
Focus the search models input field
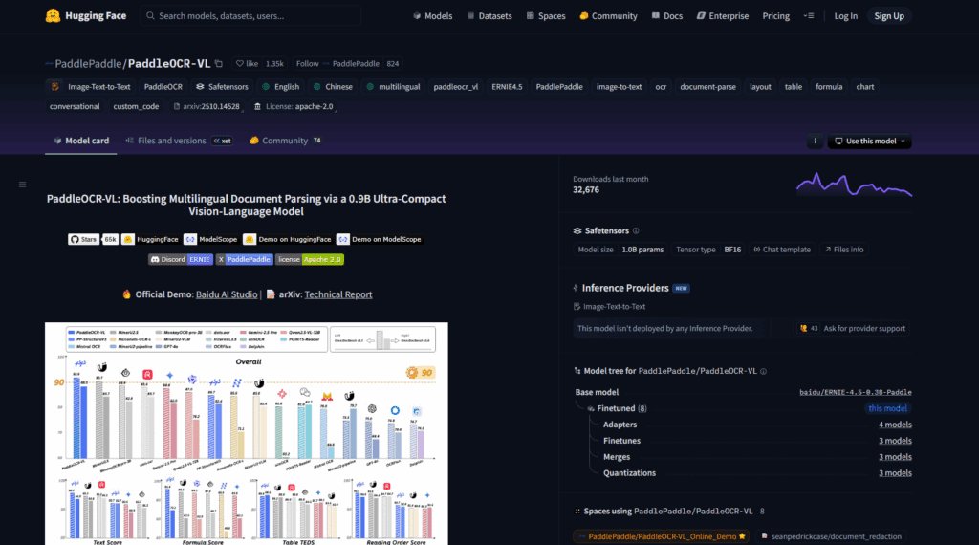pyautogui.click(x=251, y=16)
